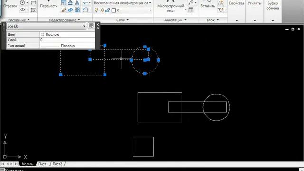This screenshot has height=171, width=304.
Task: Switch to the Лист1 tab
Action: 43,164
